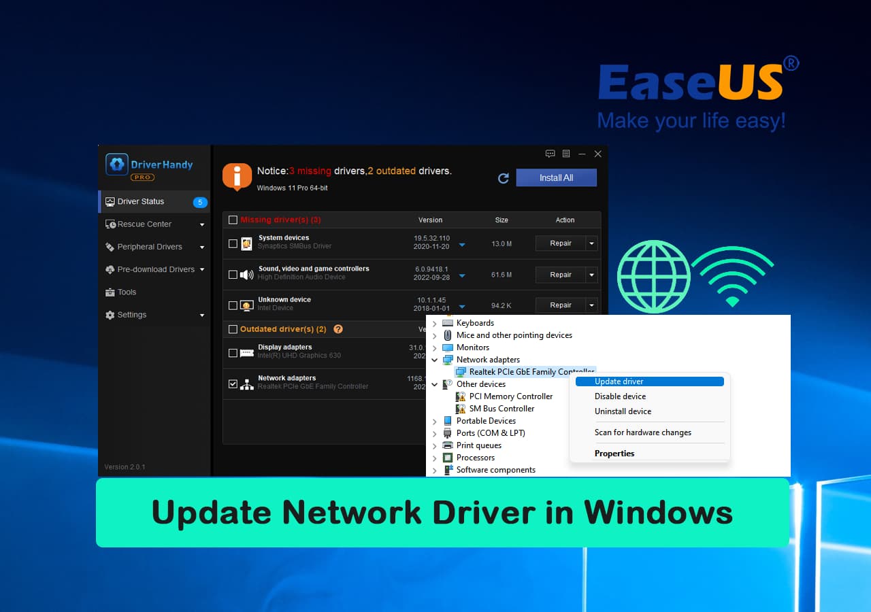The width and height of the screenshot is (871, 612).
Task: Choose Scan for hardware changes
Action: (650, 432)
